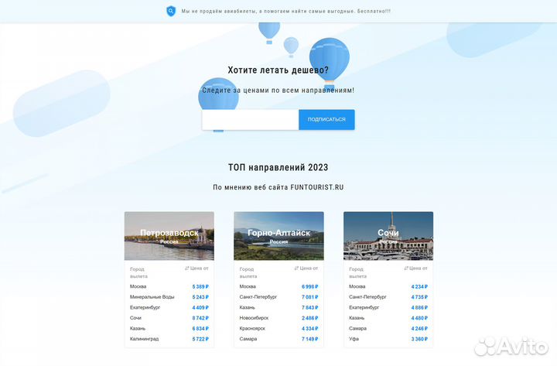Click the email subscription input field

tap(251, 120)
